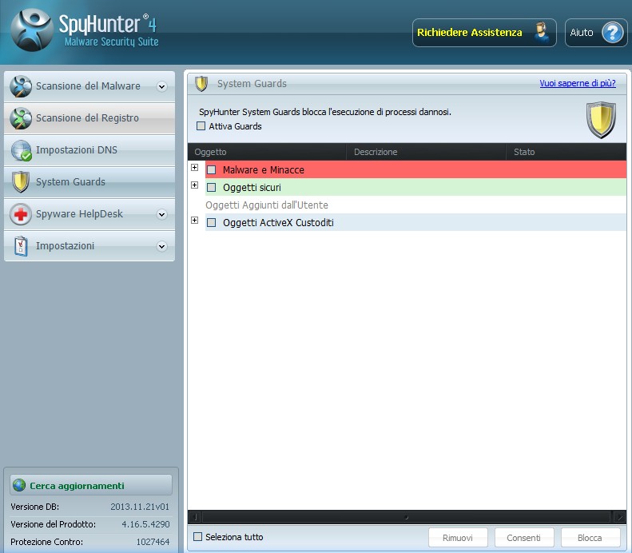Open Scansione del Malware section
The image size is (632, 553).
pos(89,86)
